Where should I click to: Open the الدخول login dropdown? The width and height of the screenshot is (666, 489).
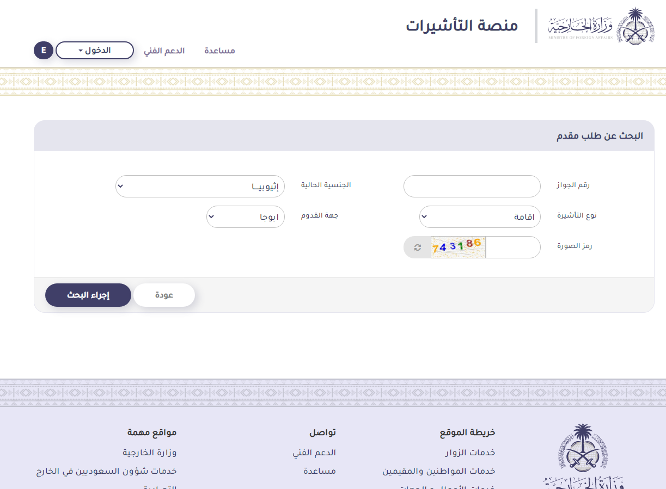tap(95, 51)
